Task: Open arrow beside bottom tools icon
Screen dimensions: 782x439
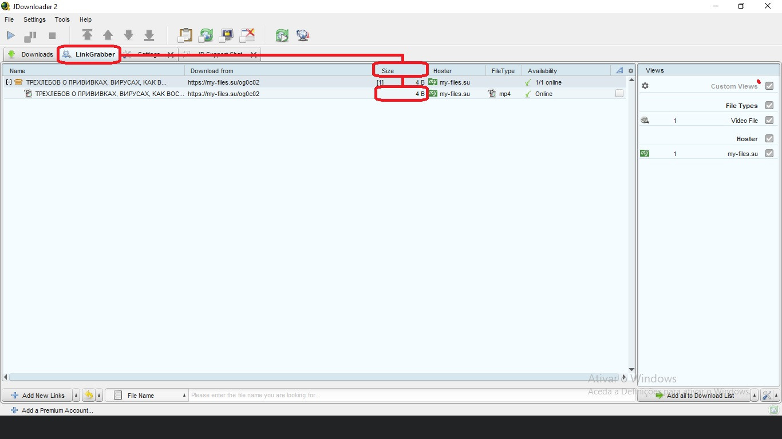Action: tap(776, 396)
